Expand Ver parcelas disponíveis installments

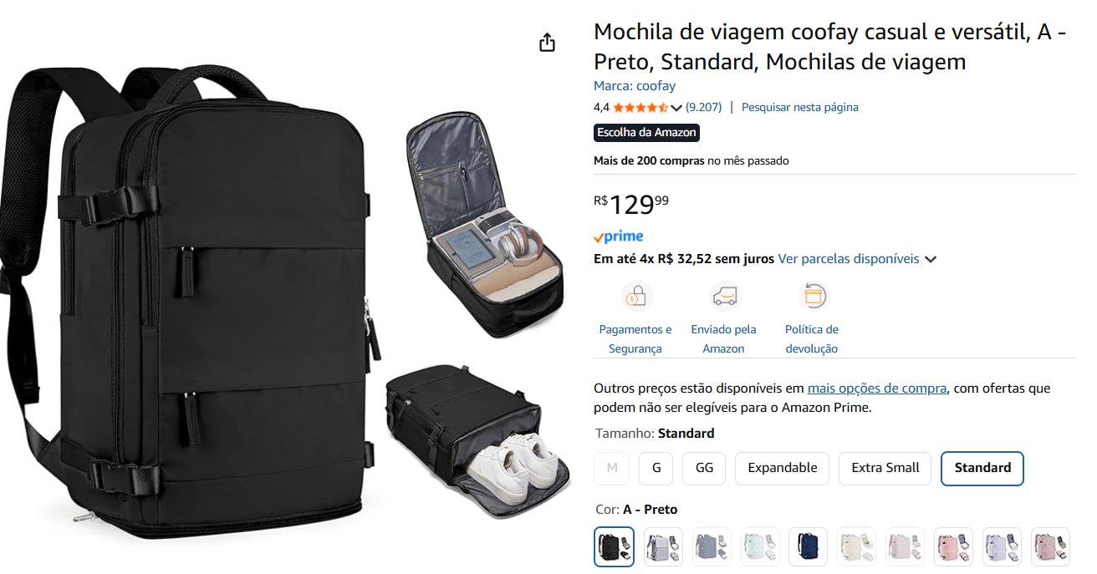click(x=857, y=259)
